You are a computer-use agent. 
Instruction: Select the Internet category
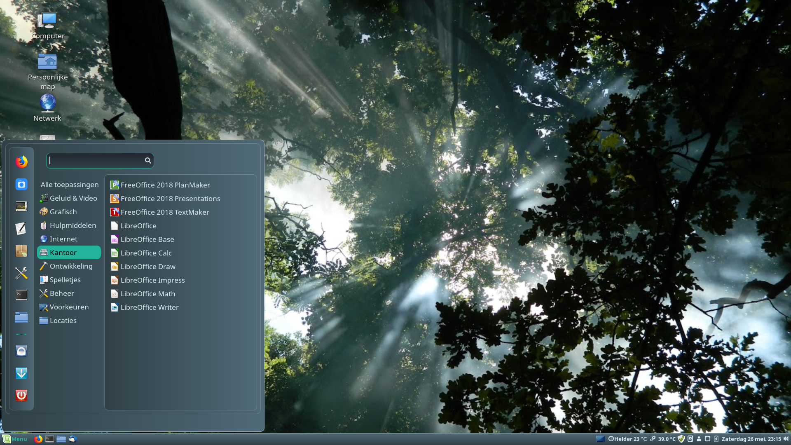pos(69,239)
